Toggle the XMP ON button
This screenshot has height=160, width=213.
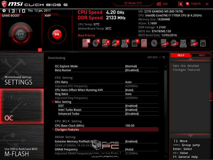[57, 34]
